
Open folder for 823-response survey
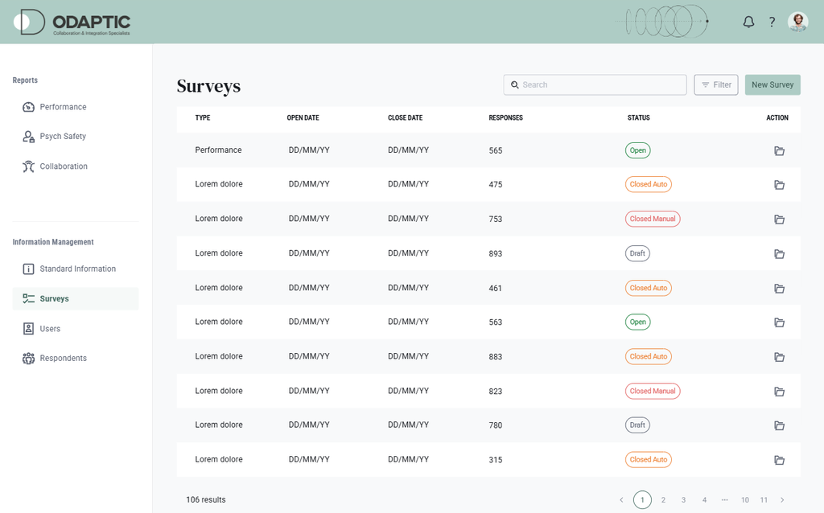pyautogui.click(x=779, y=392)
